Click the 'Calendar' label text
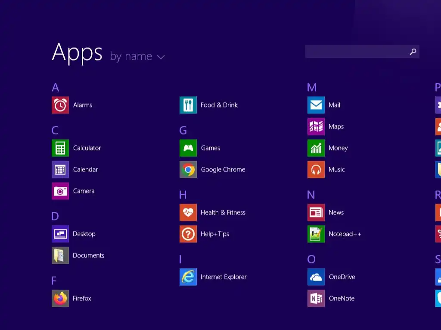Viewport: 441px width, 330px height. pyautogui.click(x=86, y=169)
